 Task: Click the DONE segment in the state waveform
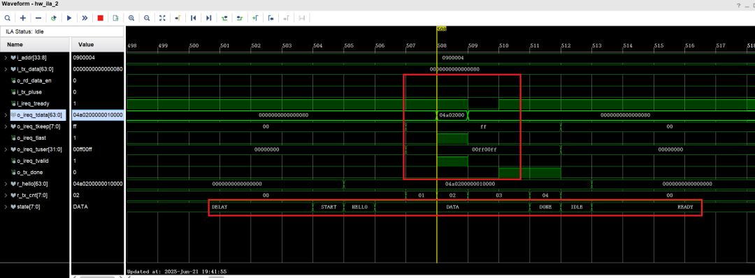545,207
